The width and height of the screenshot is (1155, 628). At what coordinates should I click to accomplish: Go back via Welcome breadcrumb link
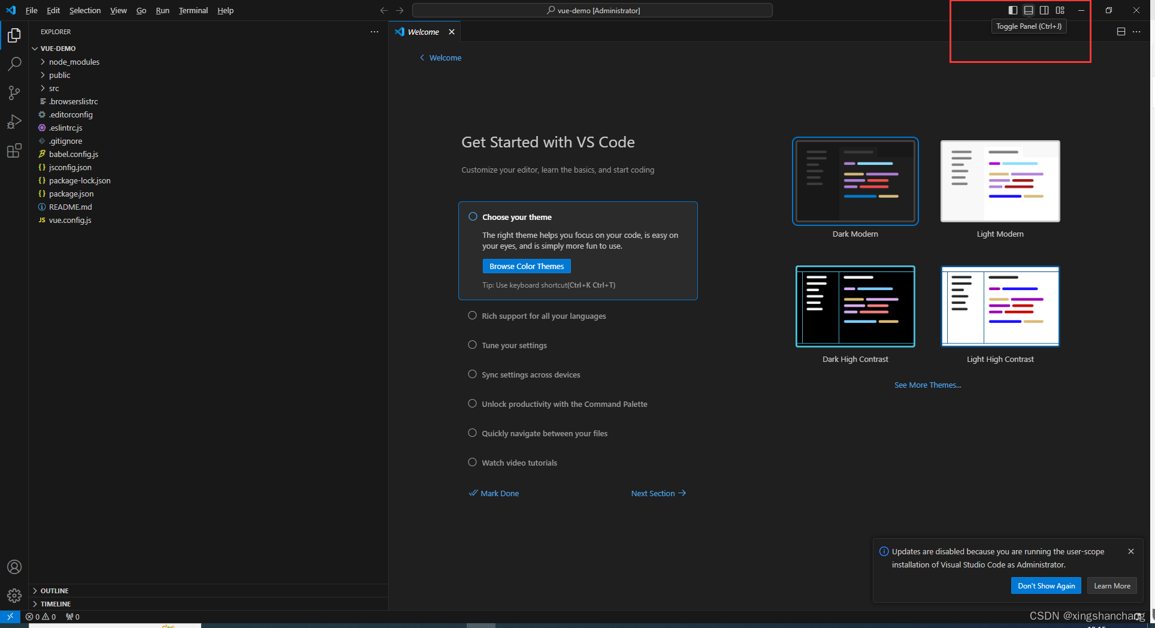[440, 58]
